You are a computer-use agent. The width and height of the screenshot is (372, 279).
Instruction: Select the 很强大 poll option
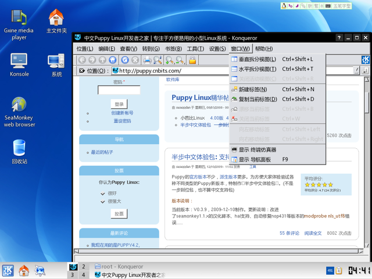[103, 202]
